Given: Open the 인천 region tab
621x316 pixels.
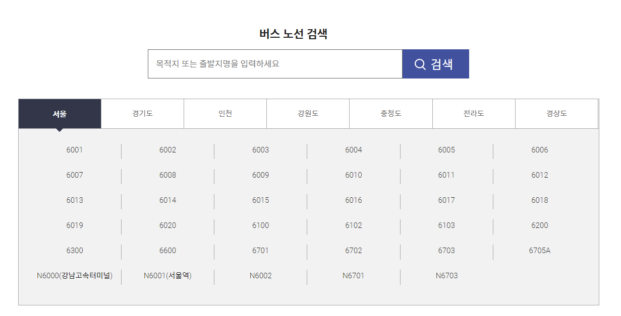Looking at the screenshot, I should point(225,114).
